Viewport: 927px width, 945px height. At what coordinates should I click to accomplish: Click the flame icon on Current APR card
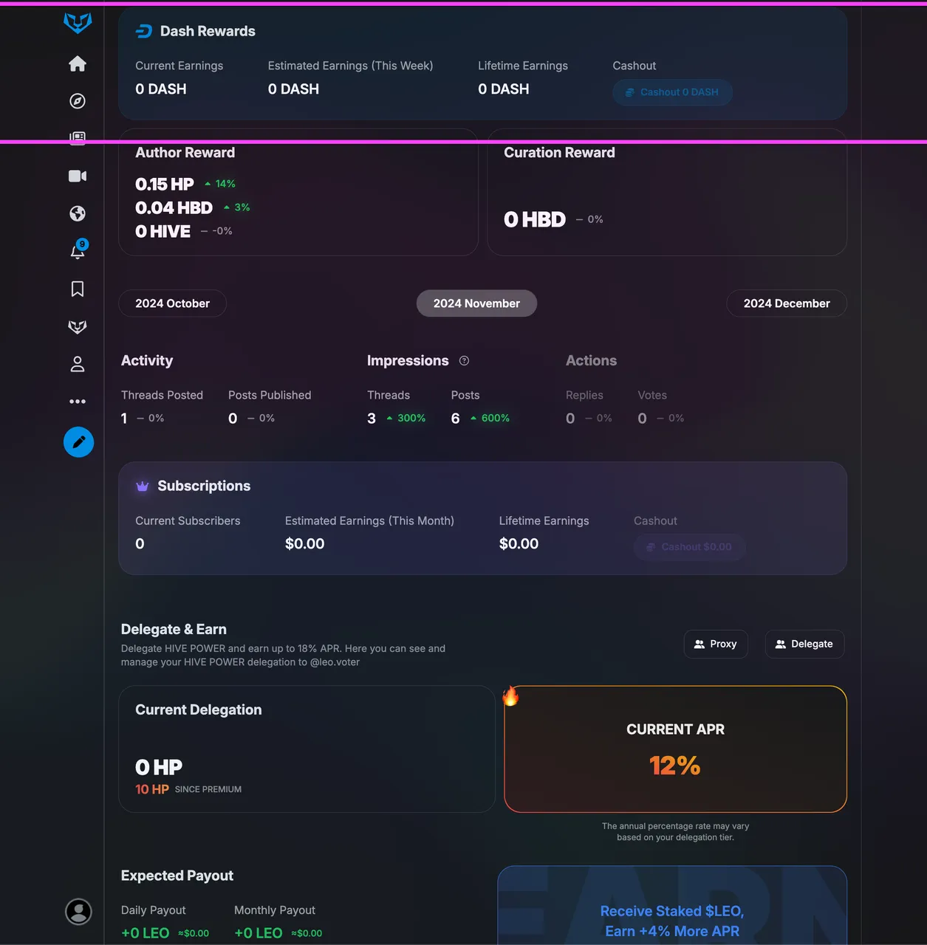[x=510, y=695]
